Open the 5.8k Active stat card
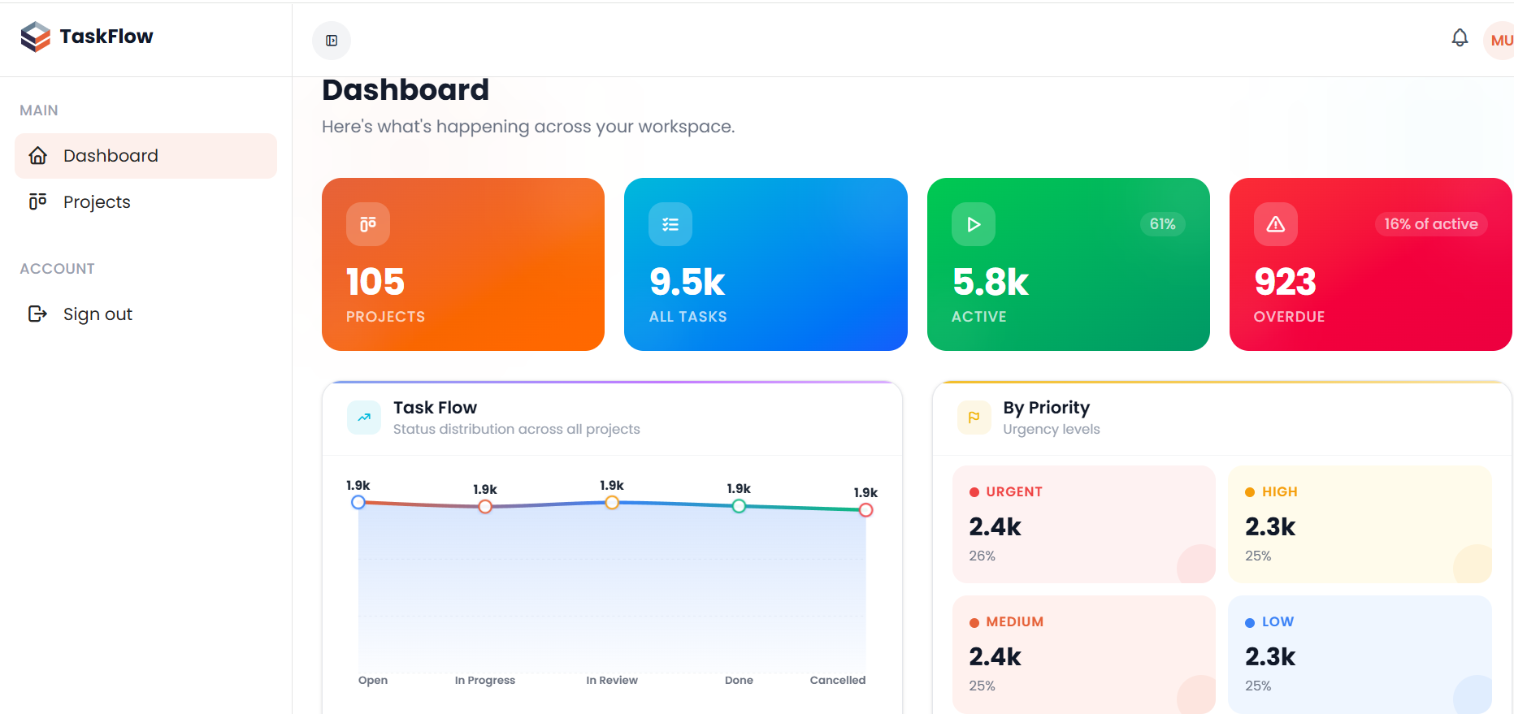Viewport: 1514px width, 714px height. coord(1069,264)
